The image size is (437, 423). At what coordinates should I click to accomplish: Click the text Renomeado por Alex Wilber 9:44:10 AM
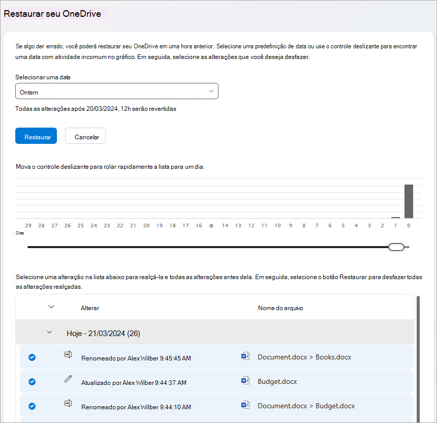136,407
